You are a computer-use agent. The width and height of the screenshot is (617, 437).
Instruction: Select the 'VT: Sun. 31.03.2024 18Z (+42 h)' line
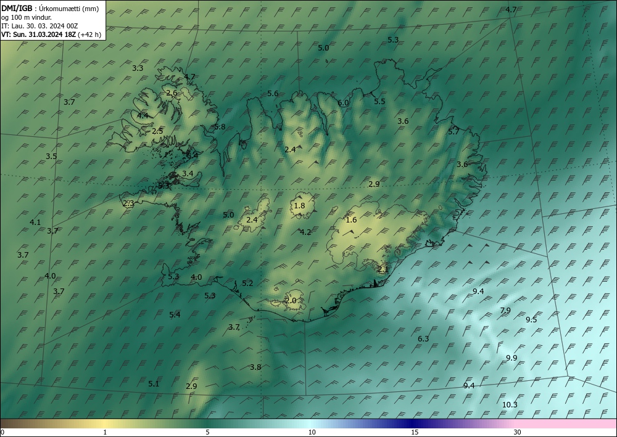coord(51,35)
